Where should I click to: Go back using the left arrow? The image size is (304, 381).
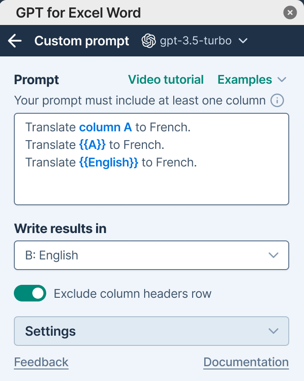coord(15,41)
